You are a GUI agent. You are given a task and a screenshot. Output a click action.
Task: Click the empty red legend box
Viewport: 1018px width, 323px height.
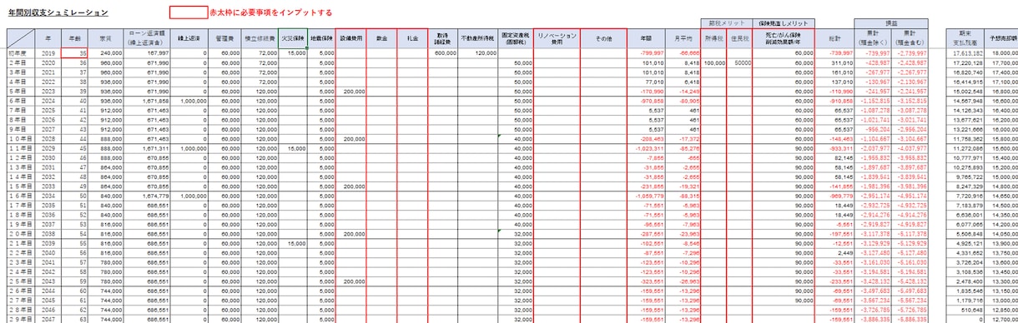(188, 12)
